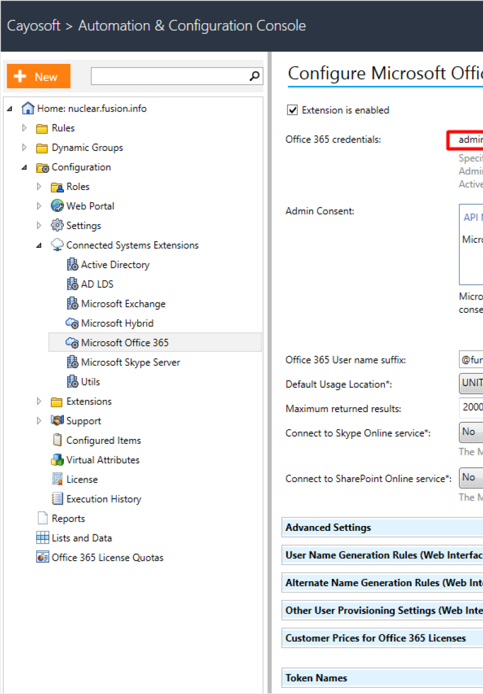This screenshot has width=483, height=694.
Task: Select Microsoft Skype Server in the tree
Action: pos(130,362)
